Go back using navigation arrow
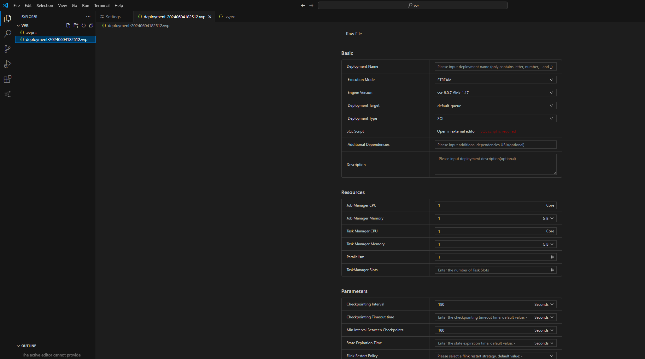 coord(303,5)
